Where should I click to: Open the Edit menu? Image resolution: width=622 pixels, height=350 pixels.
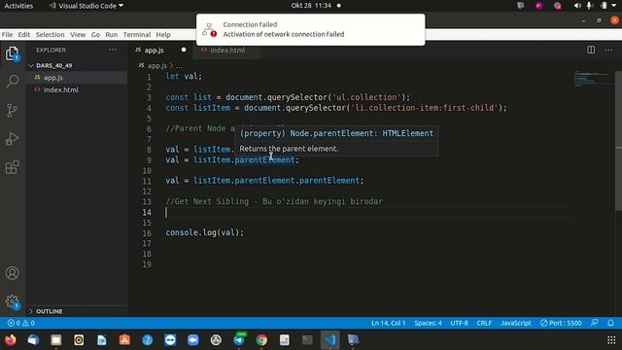[x=23, y=35]
